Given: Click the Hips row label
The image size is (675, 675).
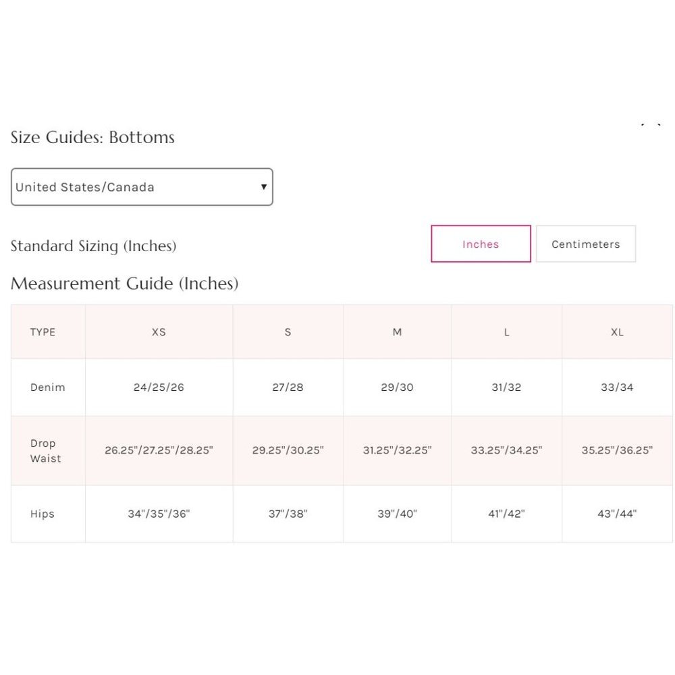Looking at the screenshot, I should [x=43, y=514].
